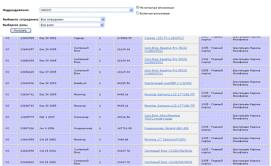271x166 pixels.
Task: Select the 'Не включая вложенные' radio button
Action: coord(138,7)
